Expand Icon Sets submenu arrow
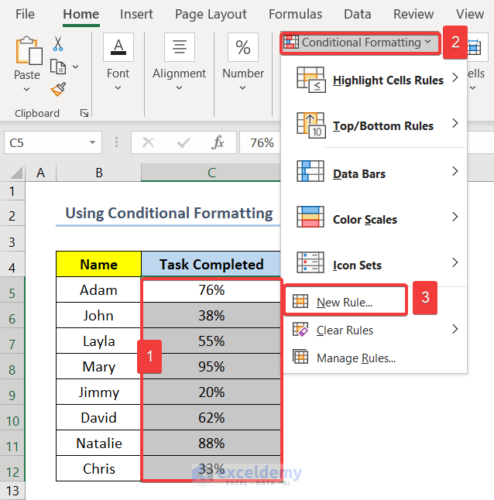 click(x=455, y=262)
